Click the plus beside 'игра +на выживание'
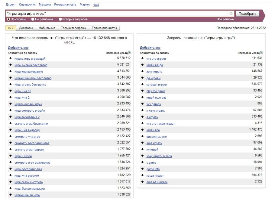The width and height of the screenshot is (272, 198). (x=11, y=71)
